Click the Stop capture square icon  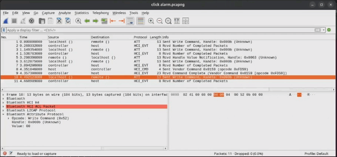pos(14,21)
